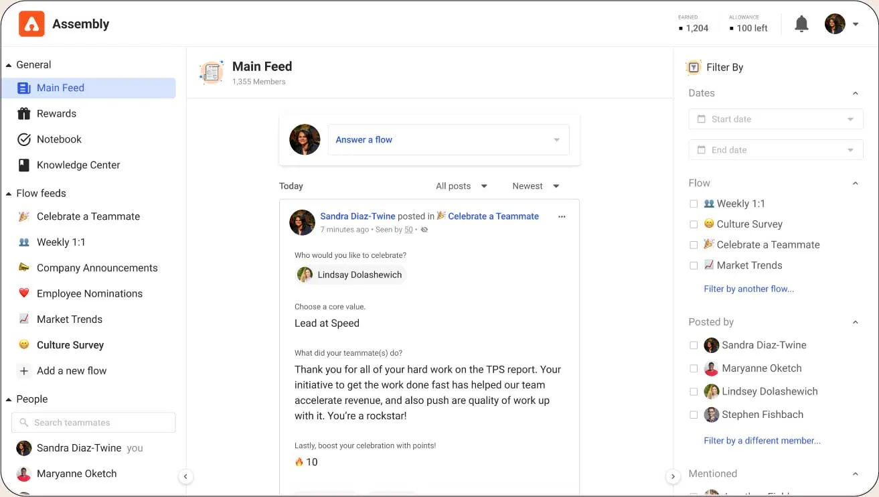Open the Knowledge Center icon
Screen dimensions: 879x497
(23, 165)
